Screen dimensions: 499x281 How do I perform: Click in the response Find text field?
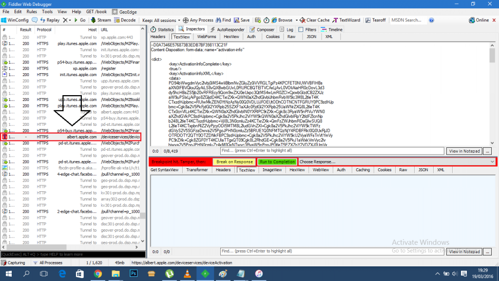(x=332, y=251)
